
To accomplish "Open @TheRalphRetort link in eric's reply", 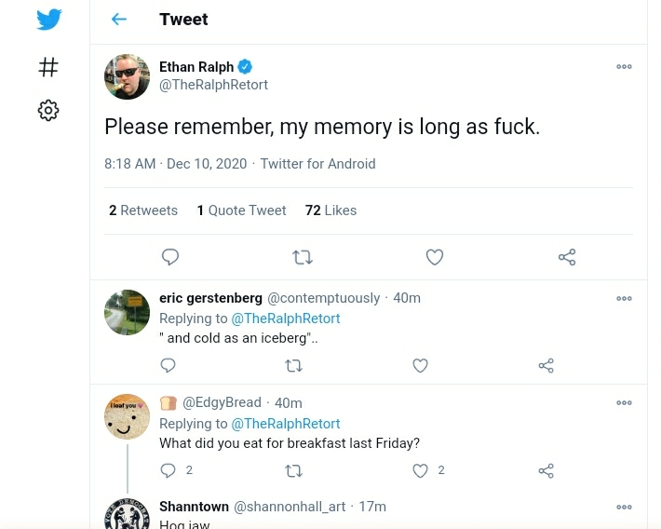I will pyautogui.click(x=285, y=319).
